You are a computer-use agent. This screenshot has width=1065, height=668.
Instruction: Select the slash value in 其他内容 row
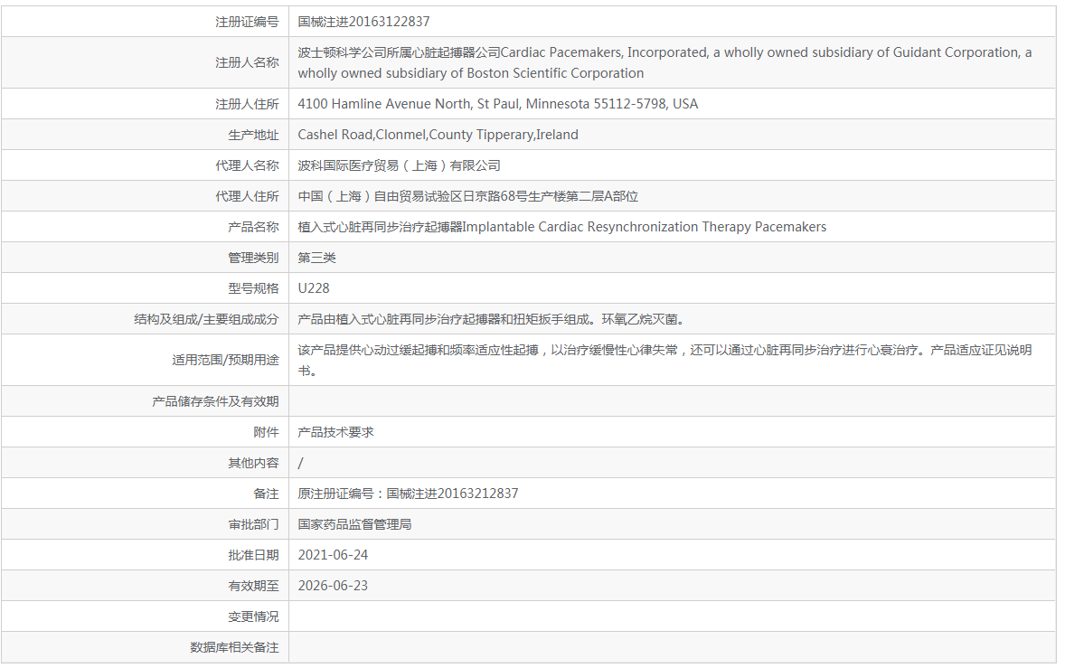click(x=301, y=463)
